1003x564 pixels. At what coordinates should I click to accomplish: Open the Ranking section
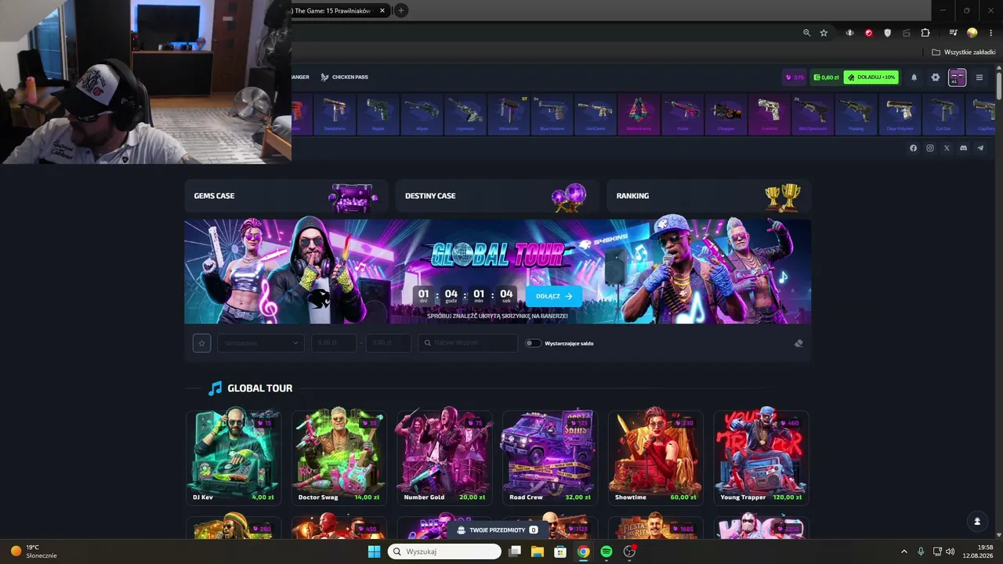pyautogui.click(x=708, y=196)
